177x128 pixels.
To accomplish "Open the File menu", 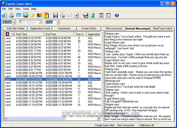I will pos(4,9).
